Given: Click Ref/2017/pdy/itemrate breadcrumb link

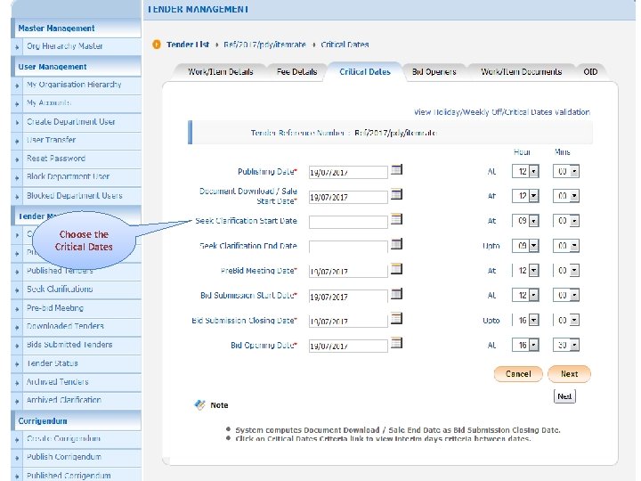Looking at the screenshot, I should [x=264, y=45].
